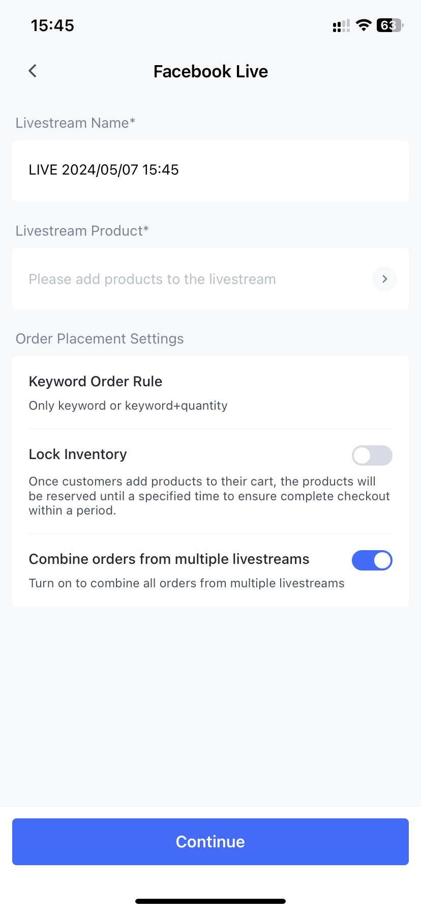The height and width of the screenshot is (912, 421).
Task: Tap the 'Livestream Product*' field label
Action: (x=82, y=231)
